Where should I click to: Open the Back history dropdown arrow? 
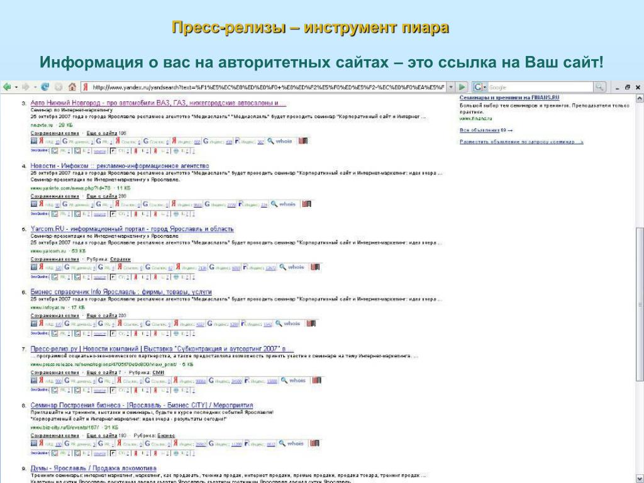[16, 87]
